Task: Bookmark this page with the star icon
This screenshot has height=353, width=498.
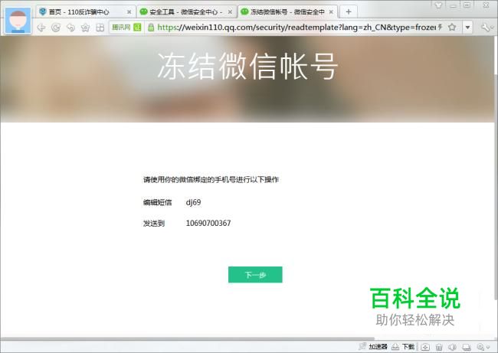Action: (x=452, y=28)
